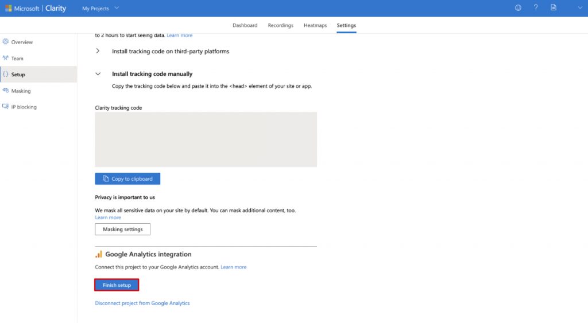
Task: Switch to the Heatmaps tab
Action: coord(315,25)
